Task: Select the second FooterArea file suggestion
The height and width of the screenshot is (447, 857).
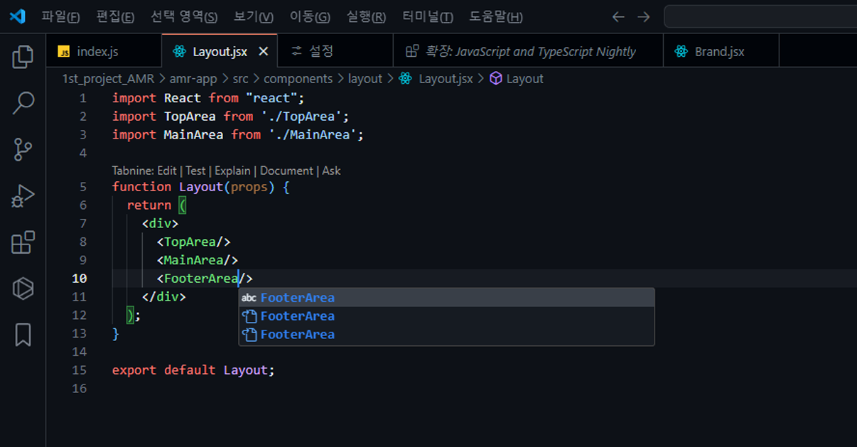Action: (446, 316)
